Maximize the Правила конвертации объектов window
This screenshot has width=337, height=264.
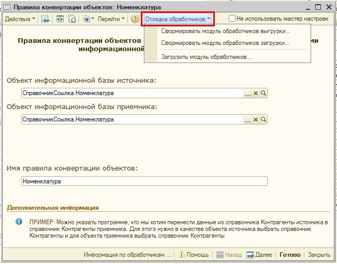pos(318,7)
